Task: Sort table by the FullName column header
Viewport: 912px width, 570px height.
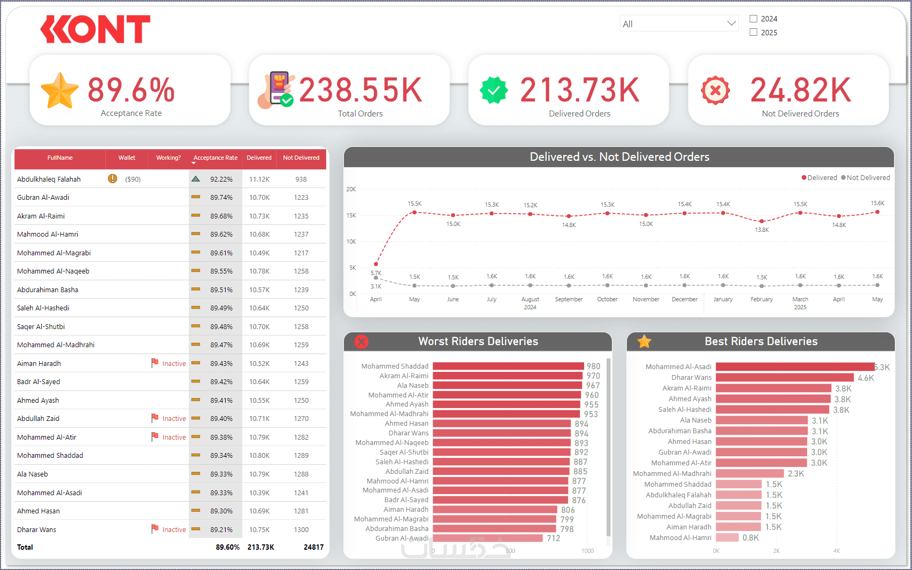Action: point(60,158)
